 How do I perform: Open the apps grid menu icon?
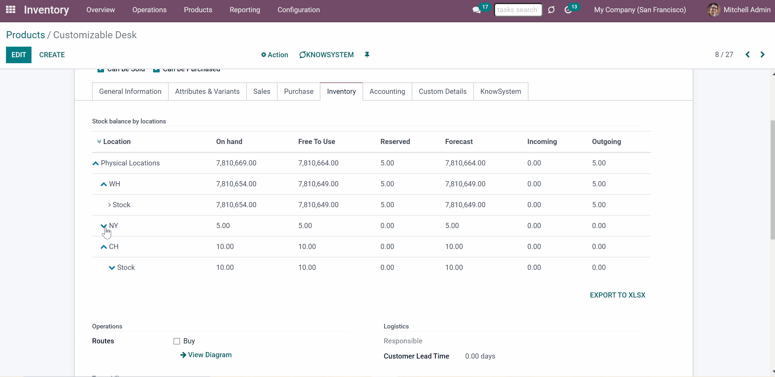(x=11, y=9)
